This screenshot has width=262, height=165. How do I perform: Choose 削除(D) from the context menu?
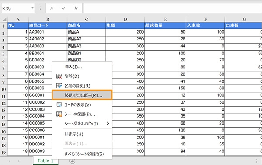(82, 76)
